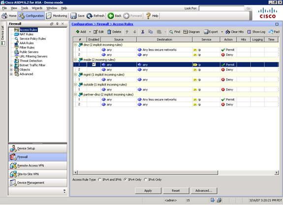Click the horizontal scrollbar of rules table
The height and width of the screenshot is (205, 283).
[x=148, y=173]
